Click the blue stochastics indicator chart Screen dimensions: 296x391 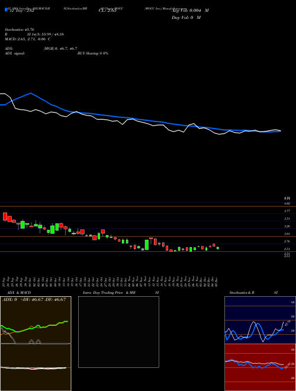click(x=260, y=320)
